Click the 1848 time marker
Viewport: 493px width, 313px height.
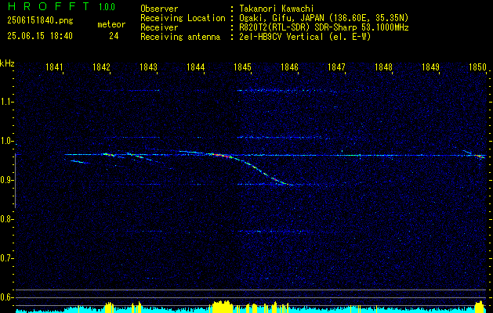[x=383, y=67]
